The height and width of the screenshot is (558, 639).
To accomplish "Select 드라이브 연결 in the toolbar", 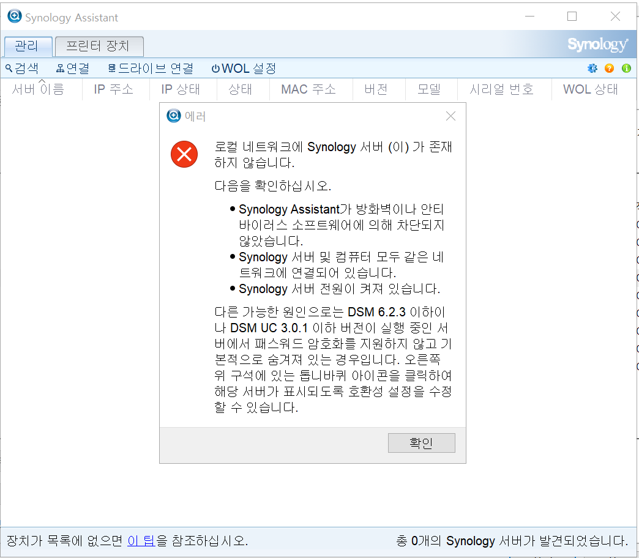I will [151, 68].
